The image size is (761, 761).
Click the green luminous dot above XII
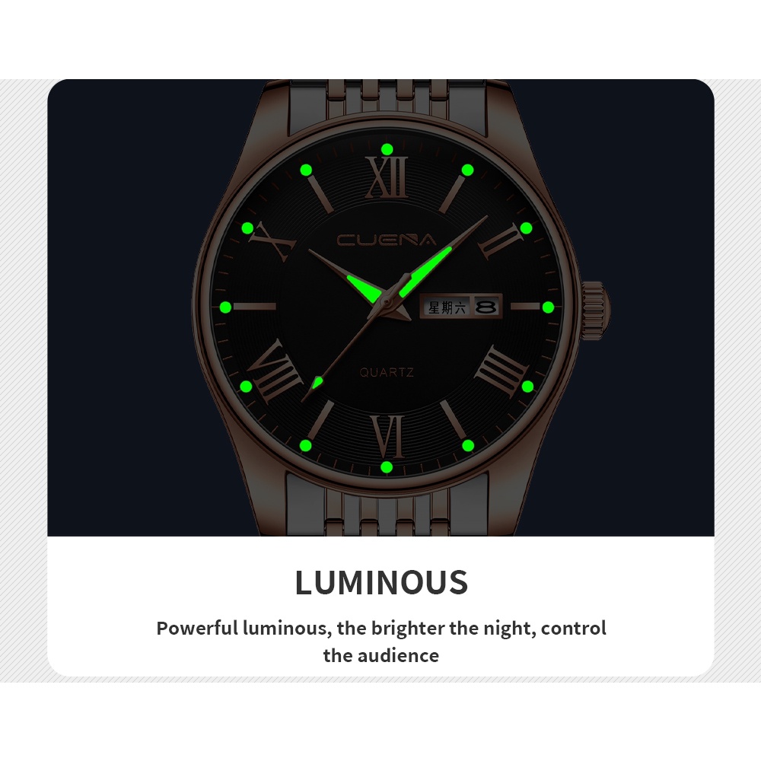point(387,148)
